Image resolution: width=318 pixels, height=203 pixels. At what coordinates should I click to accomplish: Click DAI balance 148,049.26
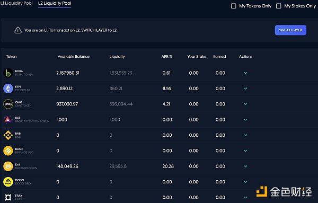(x=67, y=166)
